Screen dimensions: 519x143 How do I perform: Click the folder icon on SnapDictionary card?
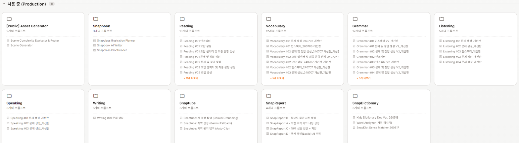click(x=355, y=96)
